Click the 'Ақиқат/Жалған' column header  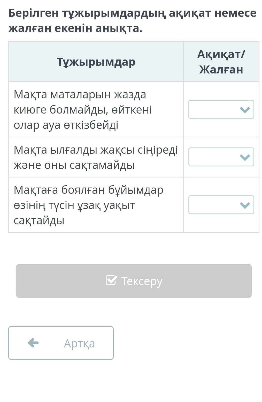tap(221, 62)
